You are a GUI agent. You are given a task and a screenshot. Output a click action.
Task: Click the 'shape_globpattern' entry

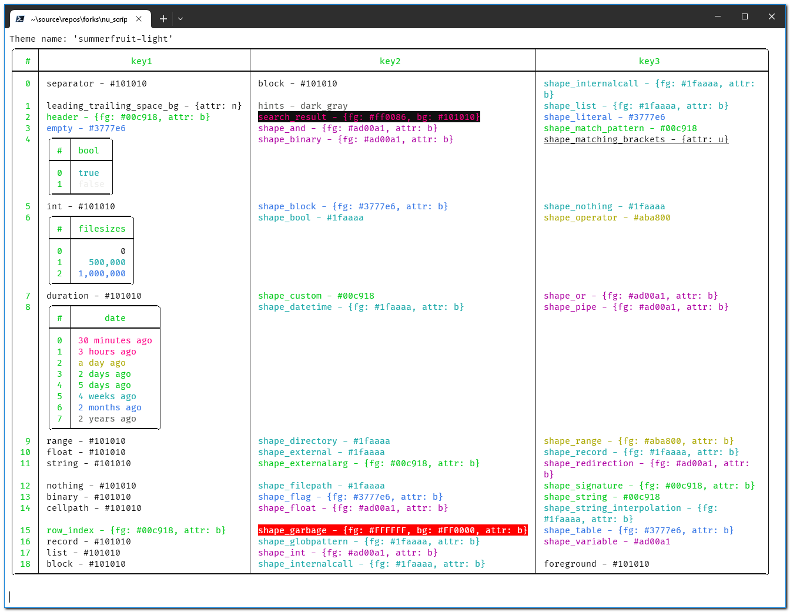369,541
